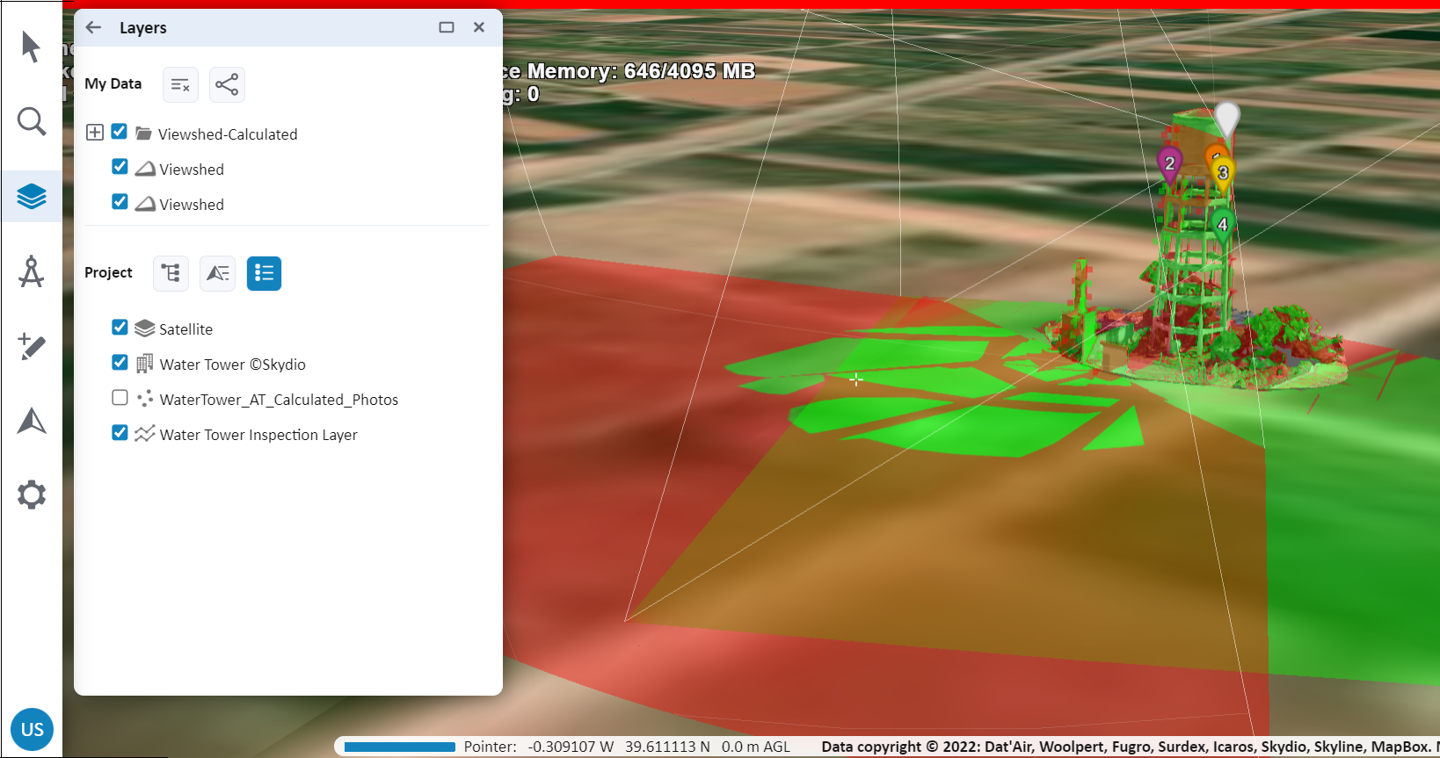Click the blue loading progress bar

tap(399, 747)
